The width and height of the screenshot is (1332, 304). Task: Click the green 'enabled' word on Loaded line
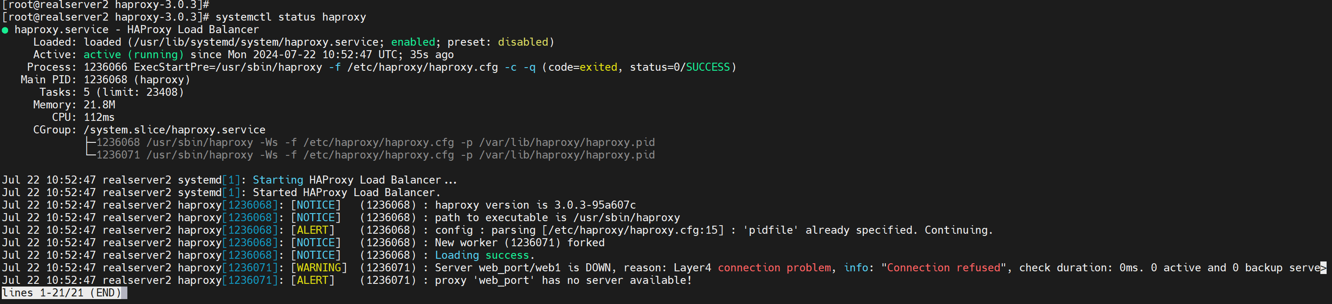tap(413, 43)
